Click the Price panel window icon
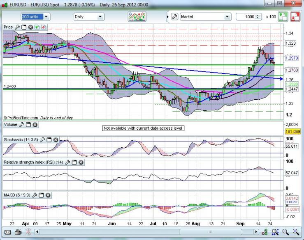The image size is (304, 240). 24,27
